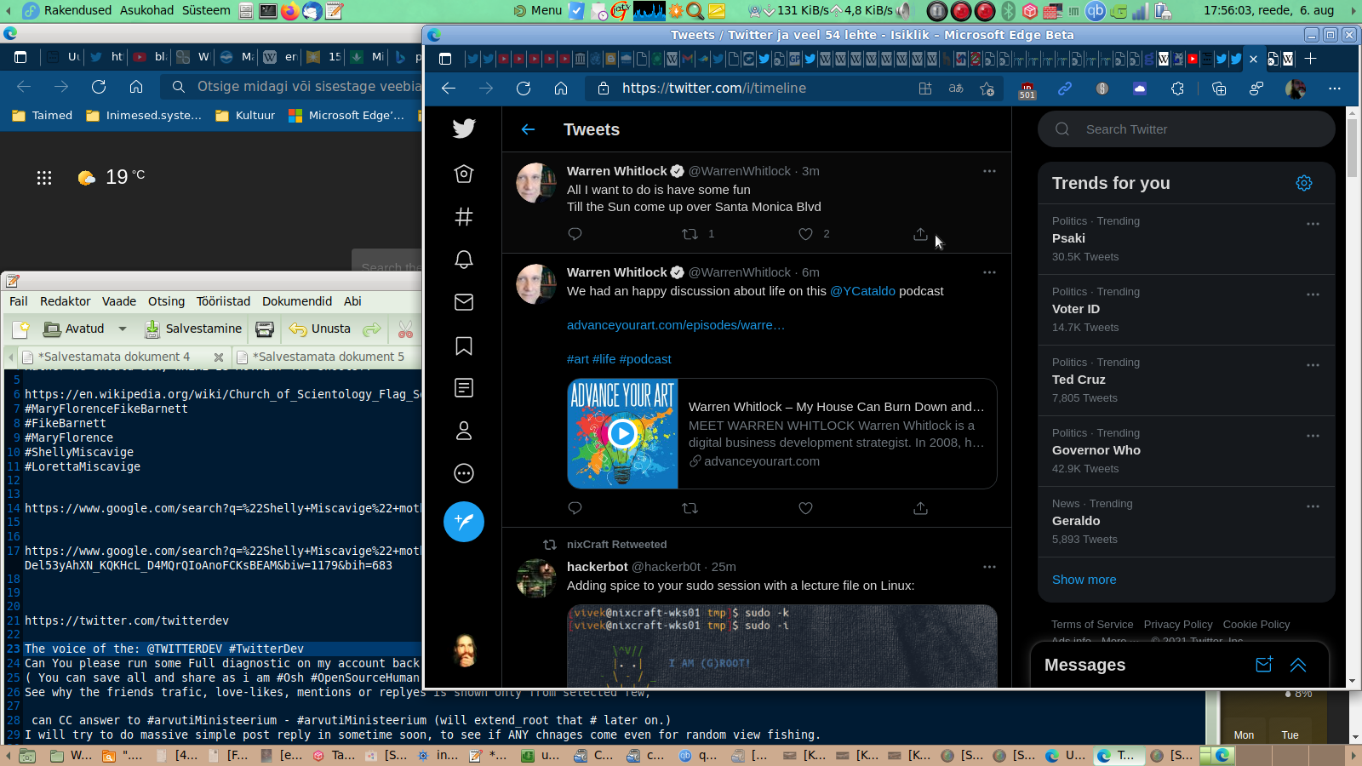The width and height of the screenshot is (1362, 766).
Task: Open more options for the Psaki trend
Action: pyautogui.click(x=1313, y=224)
